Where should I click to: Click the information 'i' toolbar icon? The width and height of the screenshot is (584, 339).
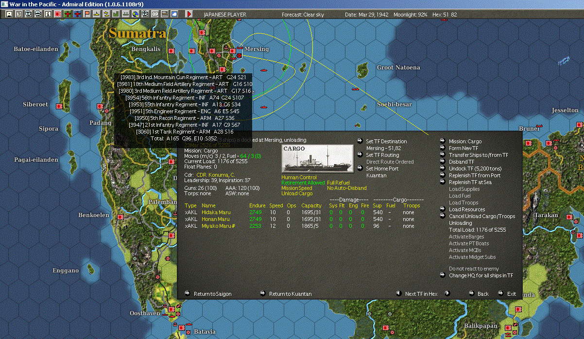click(x=48, y=14)
